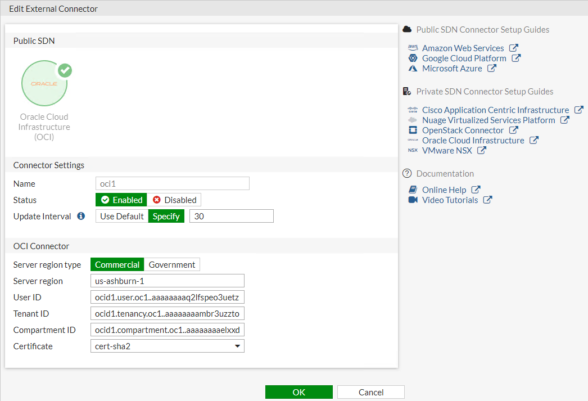Click the Video Tutorials camera icon
588x401 pixels.
coord(413,200)
